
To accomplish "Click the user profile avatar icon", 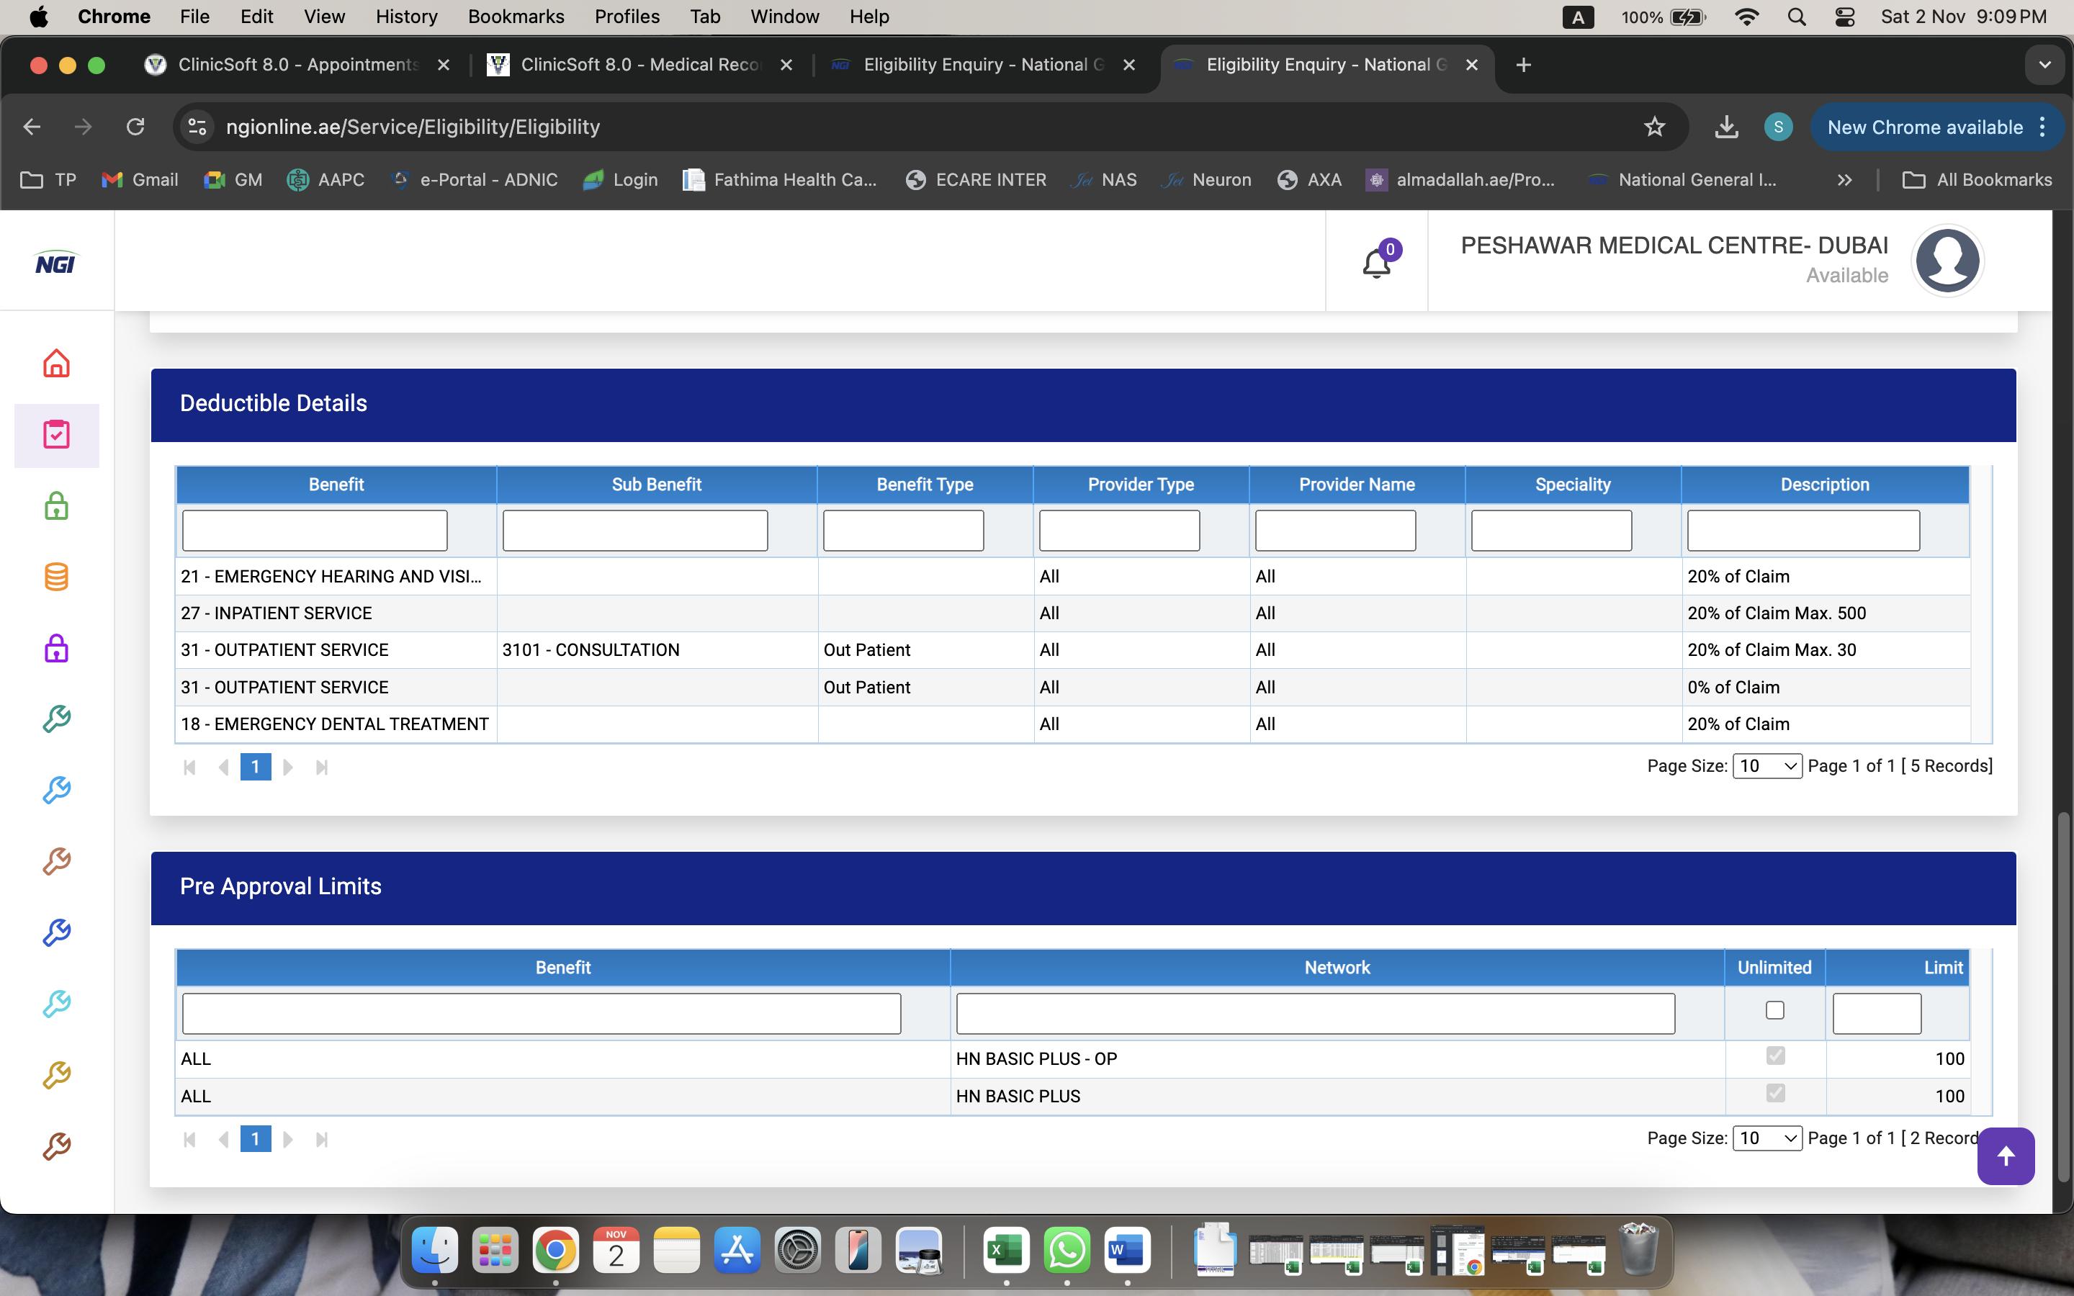I will [1947, 261].
